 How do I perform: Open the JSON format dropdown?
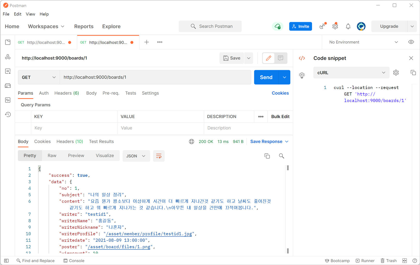coord(136,156)
